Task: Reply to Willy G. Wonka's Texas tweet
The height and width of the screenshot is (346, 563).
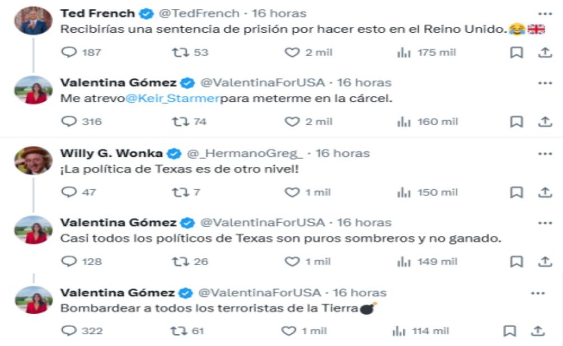Action: click(69, 192)
